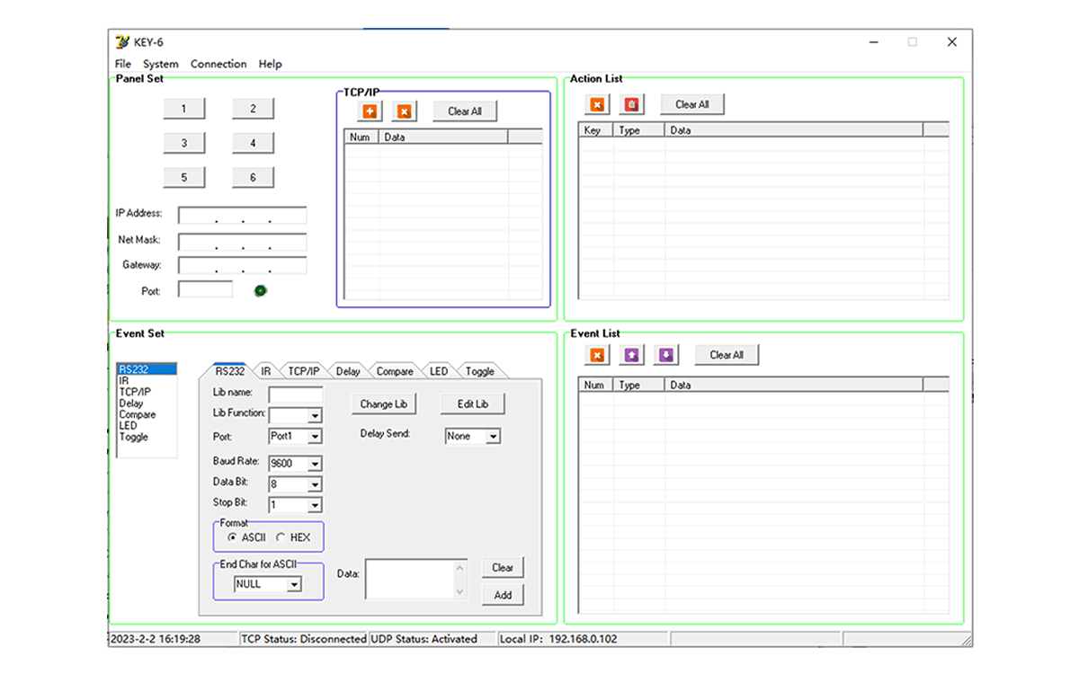Click the Change Lib button

click(384, 404)
